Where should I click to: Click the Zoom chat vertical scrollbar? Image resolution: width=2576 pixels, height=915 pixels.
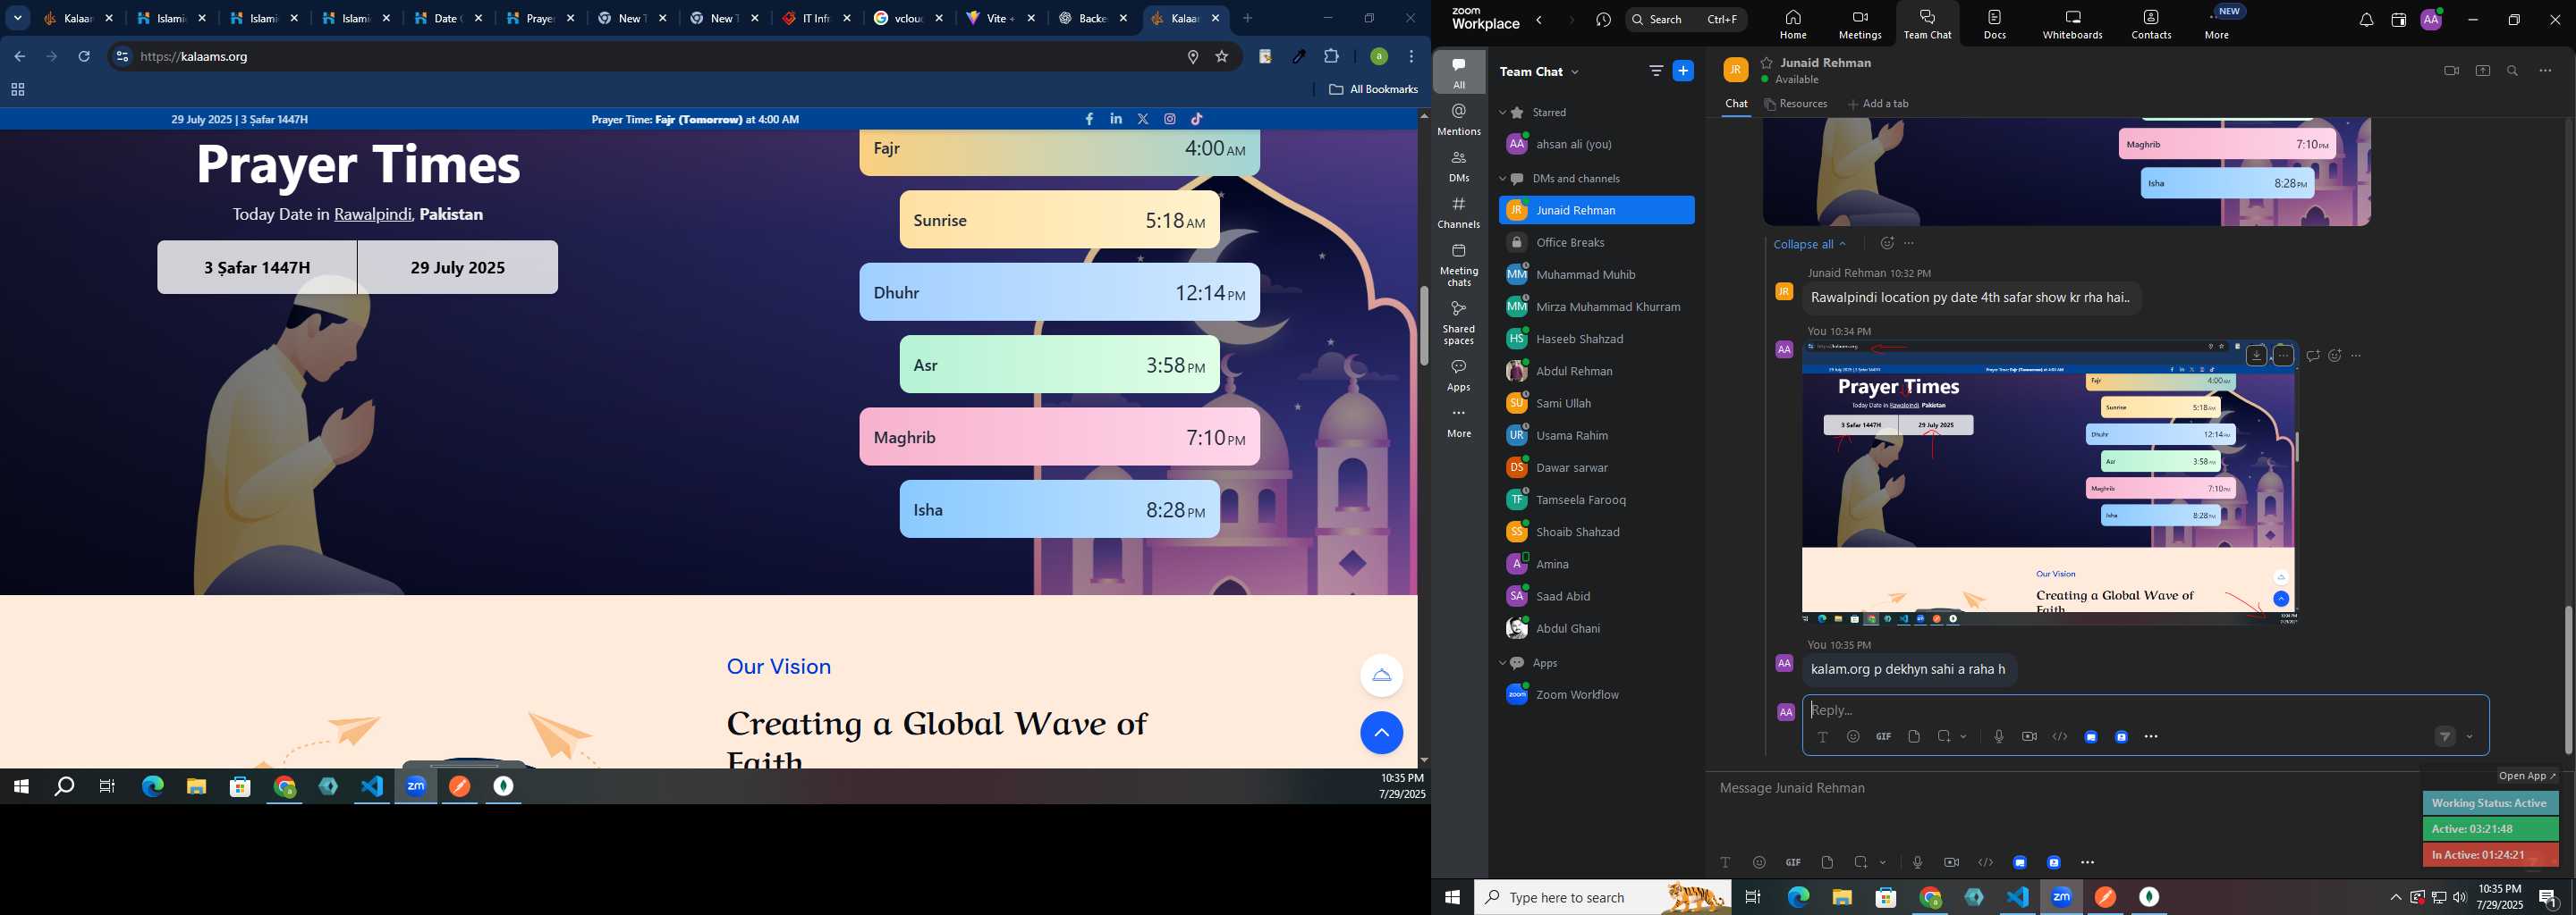(x=2568, y=679)
